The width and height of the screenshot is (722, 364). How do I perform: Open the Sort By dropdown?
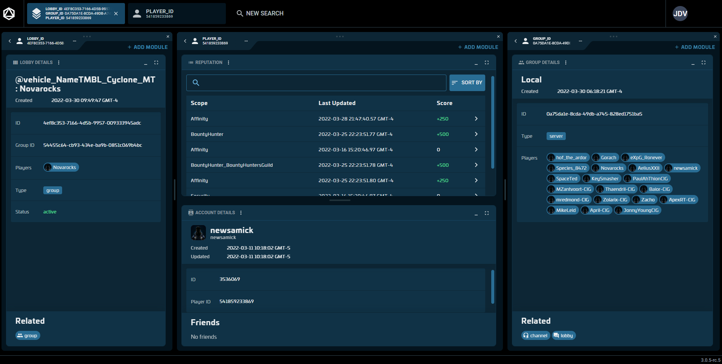(467, 83)
